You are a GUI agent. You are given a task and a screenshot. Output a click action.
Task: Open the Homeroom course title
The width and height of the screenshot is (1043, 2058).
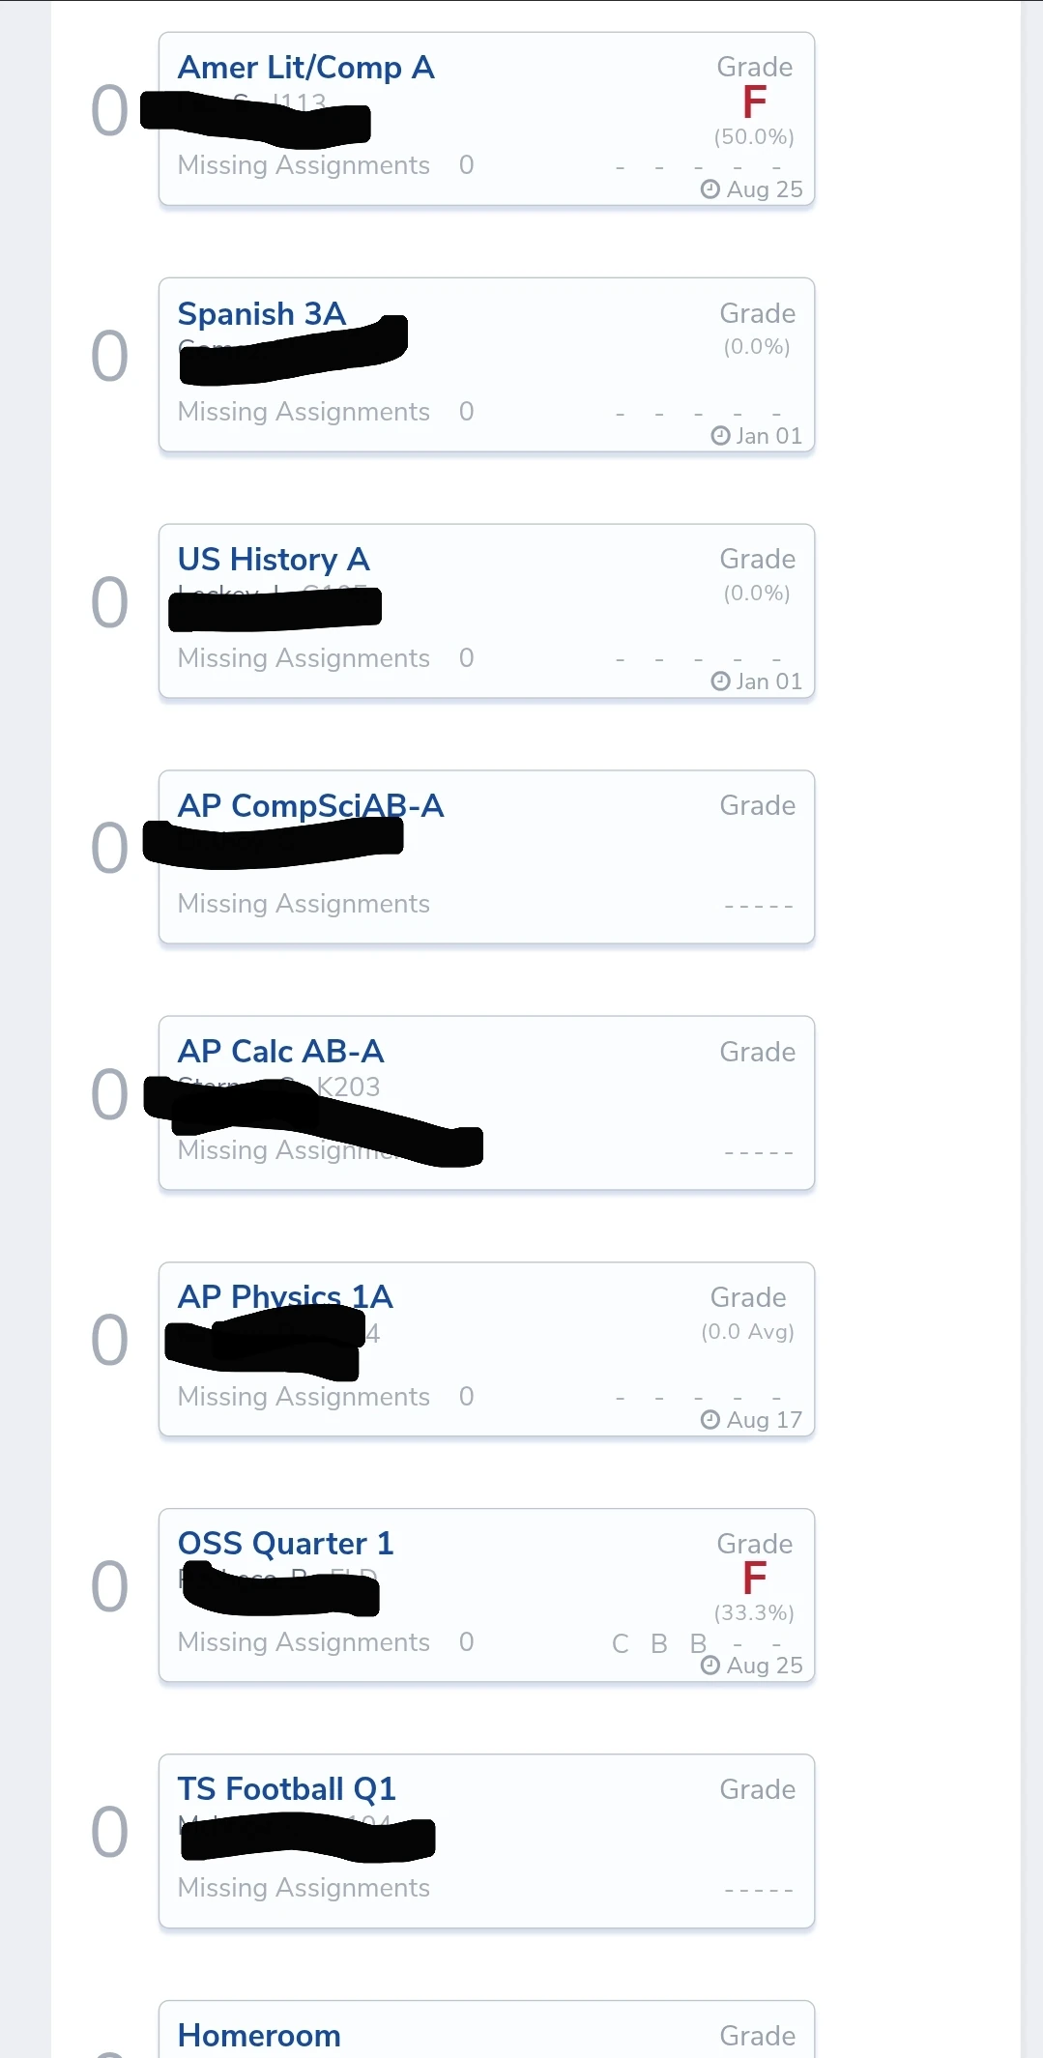[259, 2036]
